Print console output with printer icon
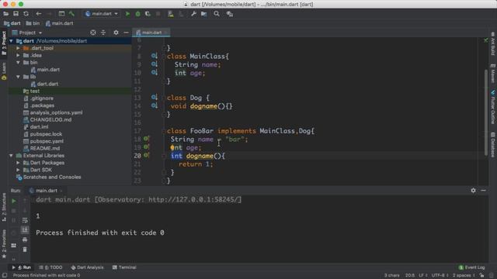Image resolution: width=497 pixels, height=279 pixels. 25,239
